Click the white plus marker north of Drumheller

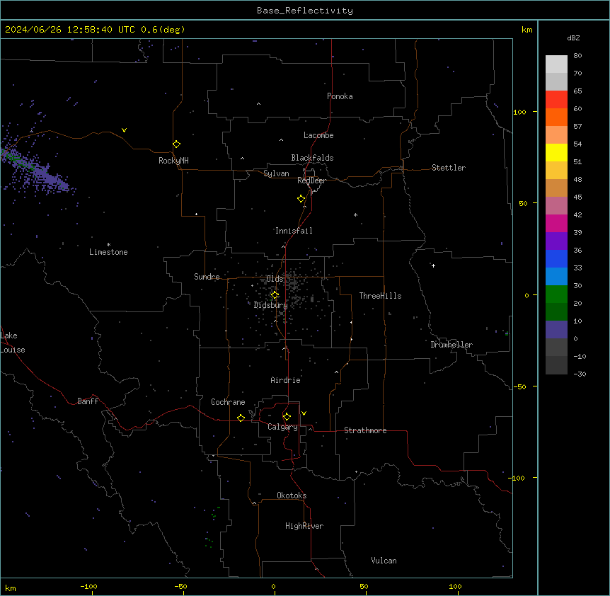click(433, 265)
